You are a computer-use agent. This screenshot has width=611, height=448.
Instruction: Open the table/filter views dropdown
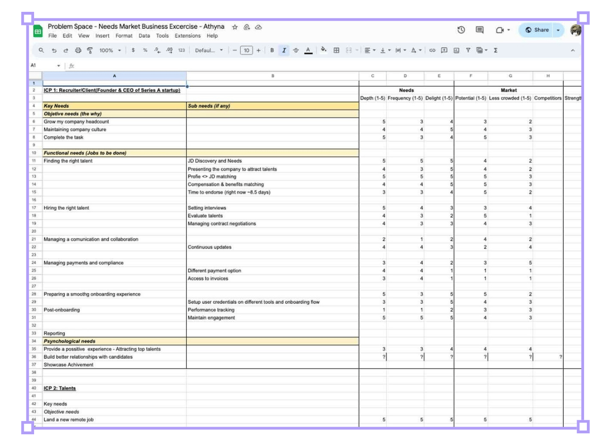click(x=481, y=50)
